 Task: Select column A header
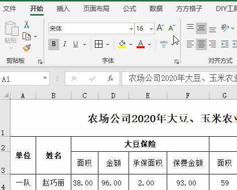pyautogui.click(x=23, y=96)
